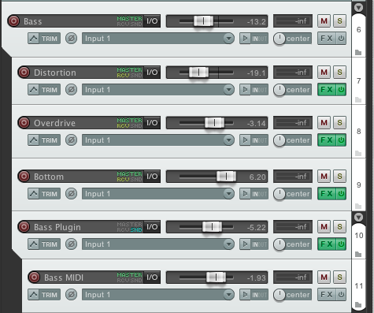The image size is (374, 313).
Task: Click the Overdrive track pan knob
Action: 280,140
